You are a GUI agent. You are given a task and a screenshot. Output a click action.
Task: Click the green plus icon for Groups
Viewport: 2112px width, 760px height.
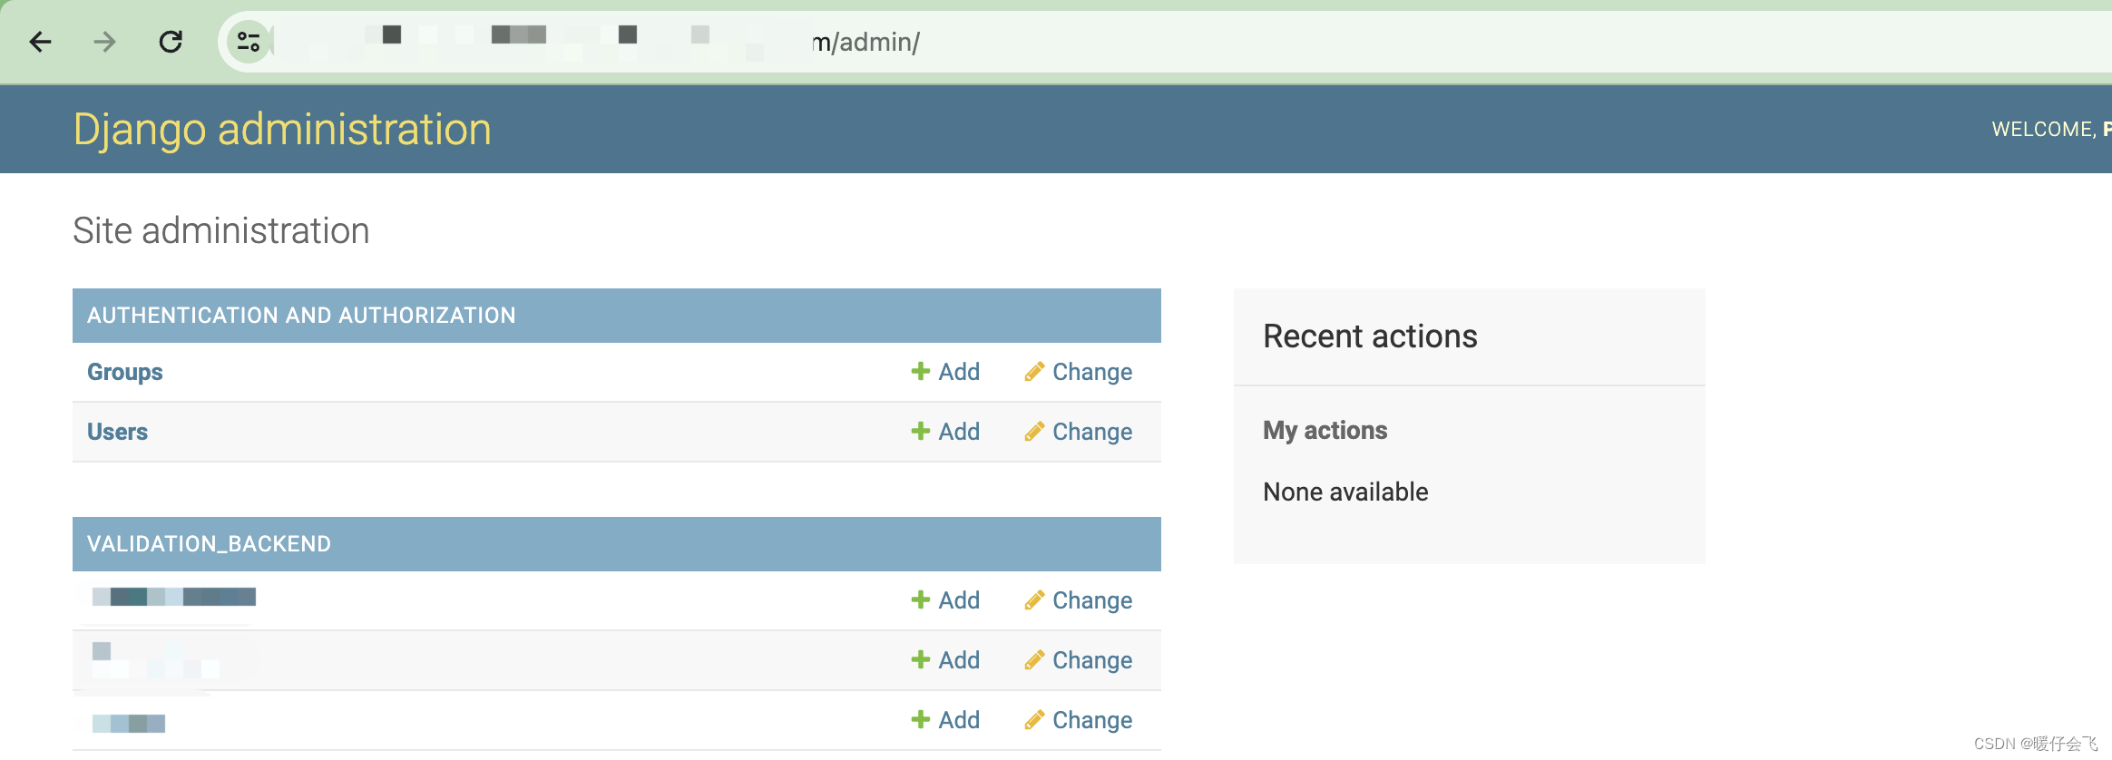pyautogui.click(x=921, y=371)
